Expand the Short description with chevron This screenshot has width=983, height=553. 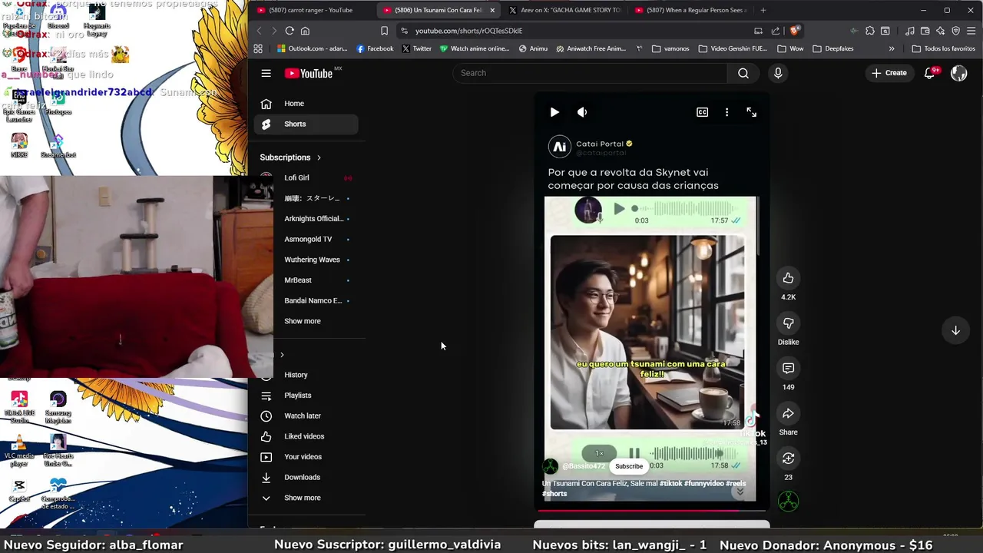coord(740,492)
